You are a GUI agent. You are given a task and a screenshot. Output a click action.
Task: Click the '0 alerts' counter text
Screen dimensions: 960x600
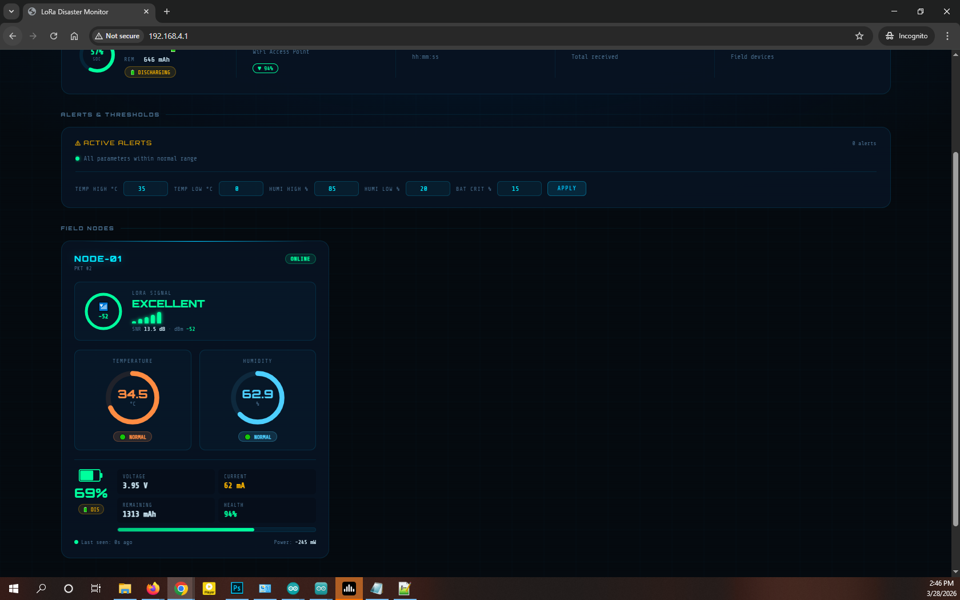click(864, 143)
